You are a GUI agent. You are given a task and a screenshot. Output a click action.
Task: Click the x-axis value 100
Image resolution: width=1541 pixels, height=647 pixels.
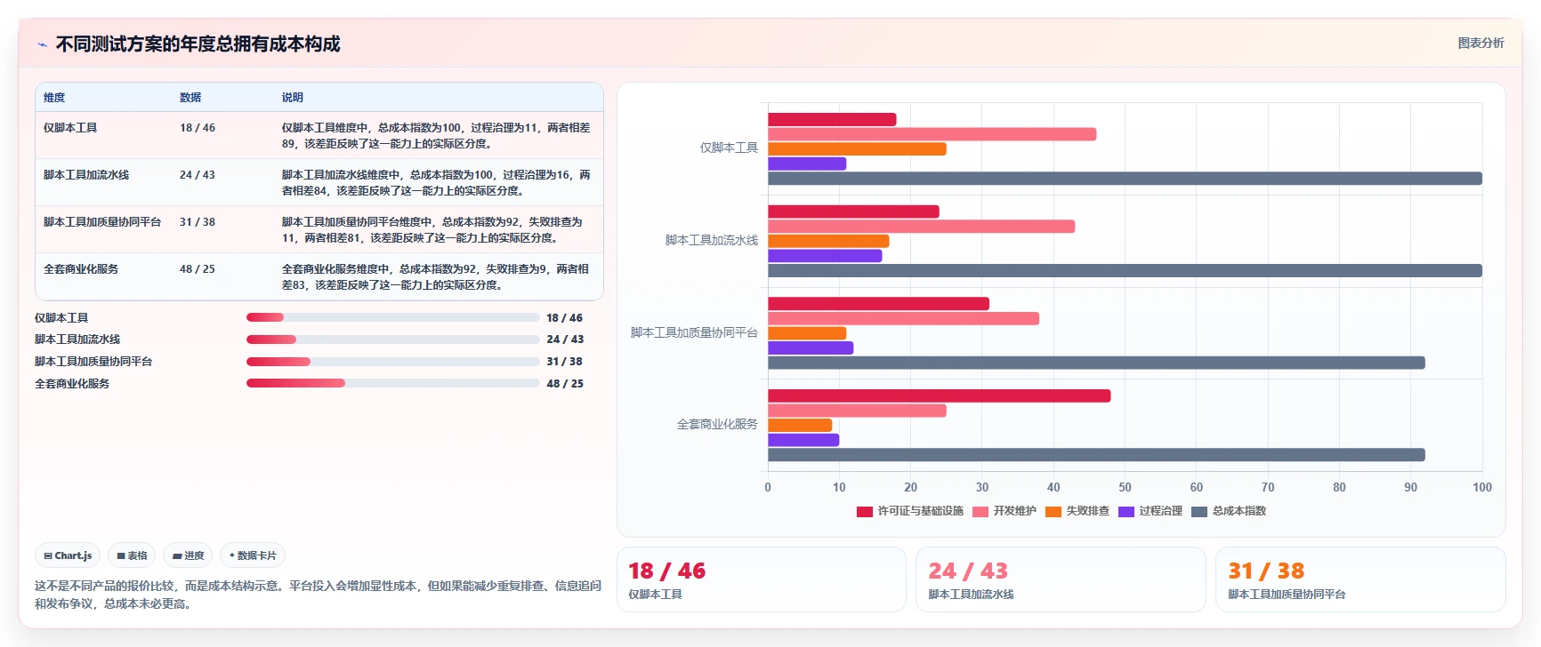pos(1482,487)
